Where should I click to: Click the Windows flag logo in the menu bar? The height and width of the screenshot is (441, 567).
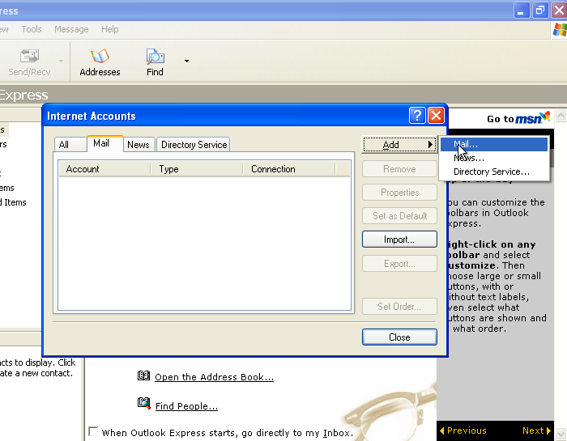(560, 30)
